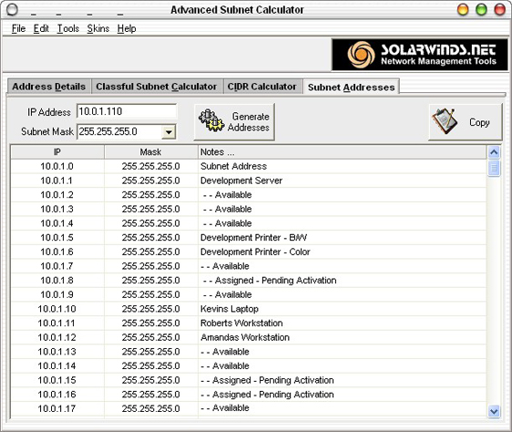
Task: Click the round window menu button in title bar
Action: 12,10
